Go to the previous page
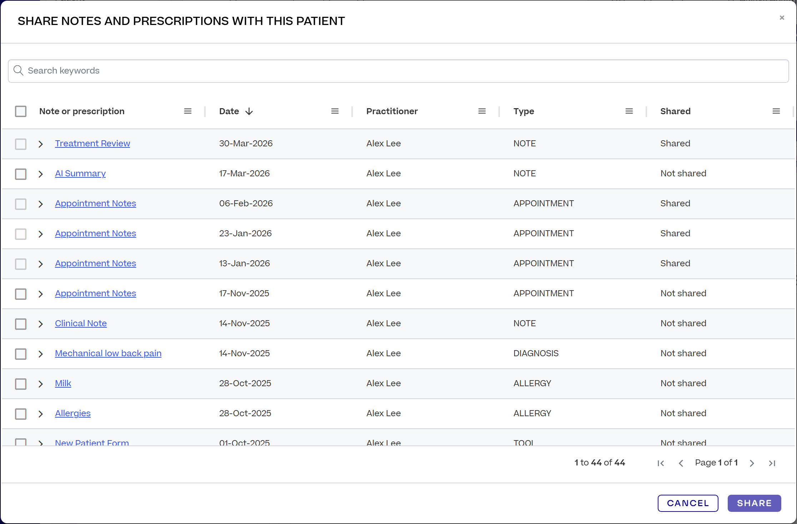The image size is (797, 524). click(x=681, y=463)
